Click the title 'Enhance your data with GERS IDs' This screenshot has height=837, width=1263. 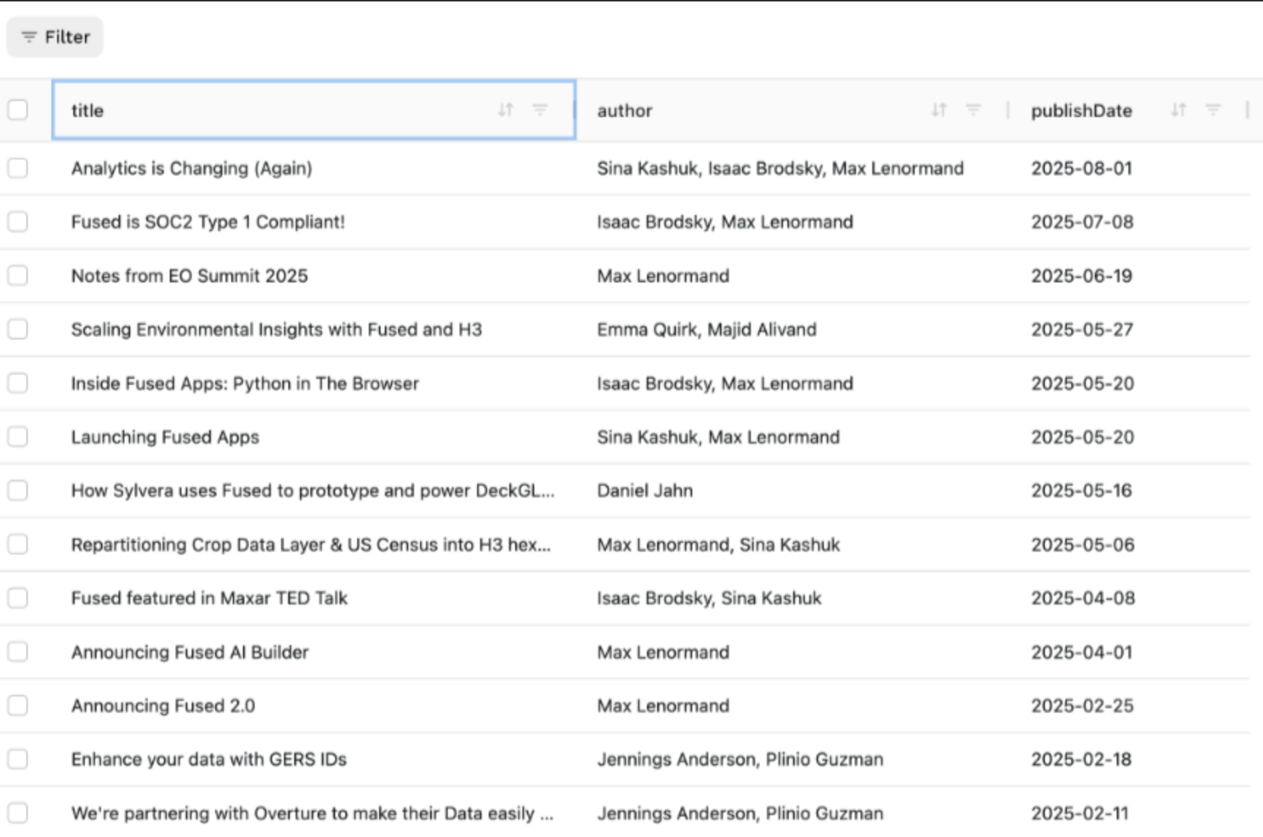209,759
